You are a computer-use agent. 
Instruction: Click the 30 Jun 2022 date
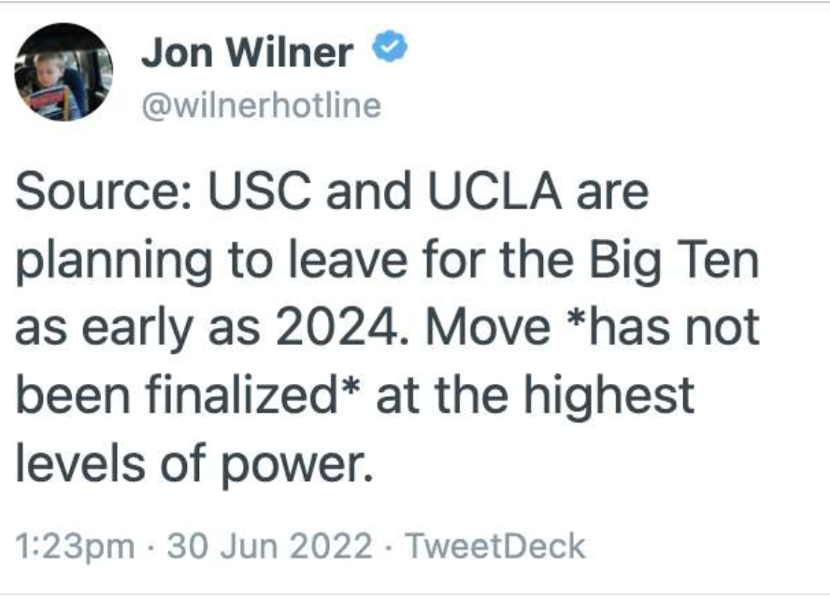[x=268, y=546]
